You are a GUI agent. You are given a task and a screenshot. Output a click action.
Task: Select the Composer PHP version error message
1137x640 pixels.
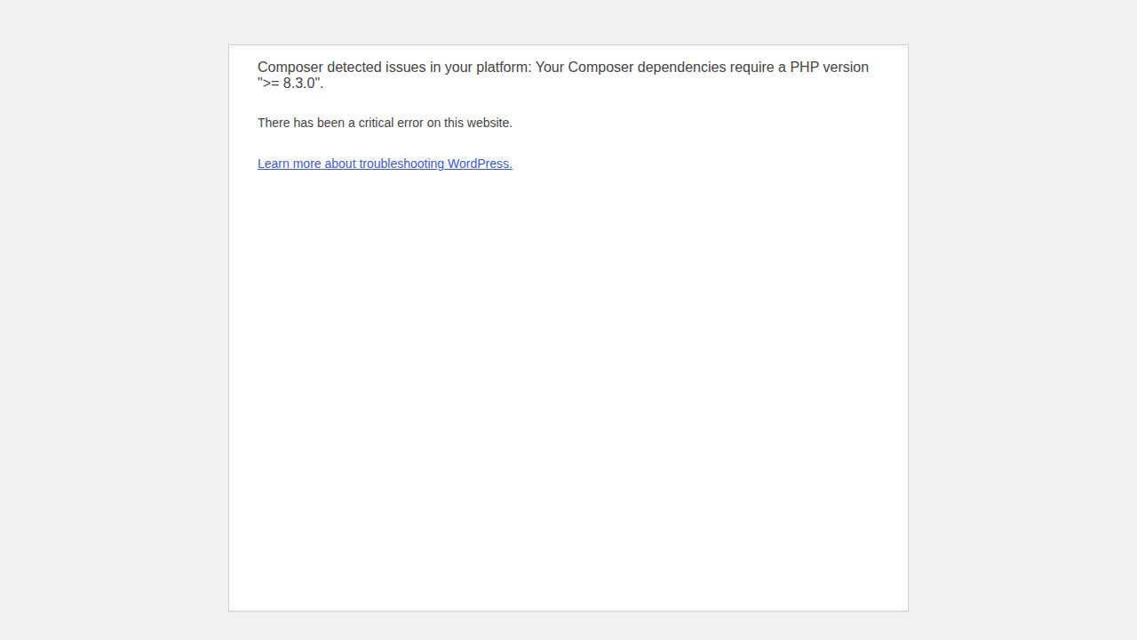coord(563,76)
